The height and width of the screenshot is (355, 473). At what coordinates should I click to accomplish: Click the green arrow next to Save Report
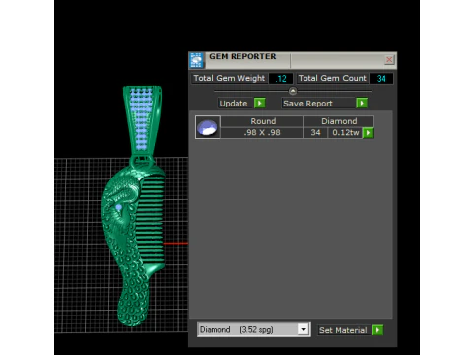pyautogui.click(x=362, y=104)
